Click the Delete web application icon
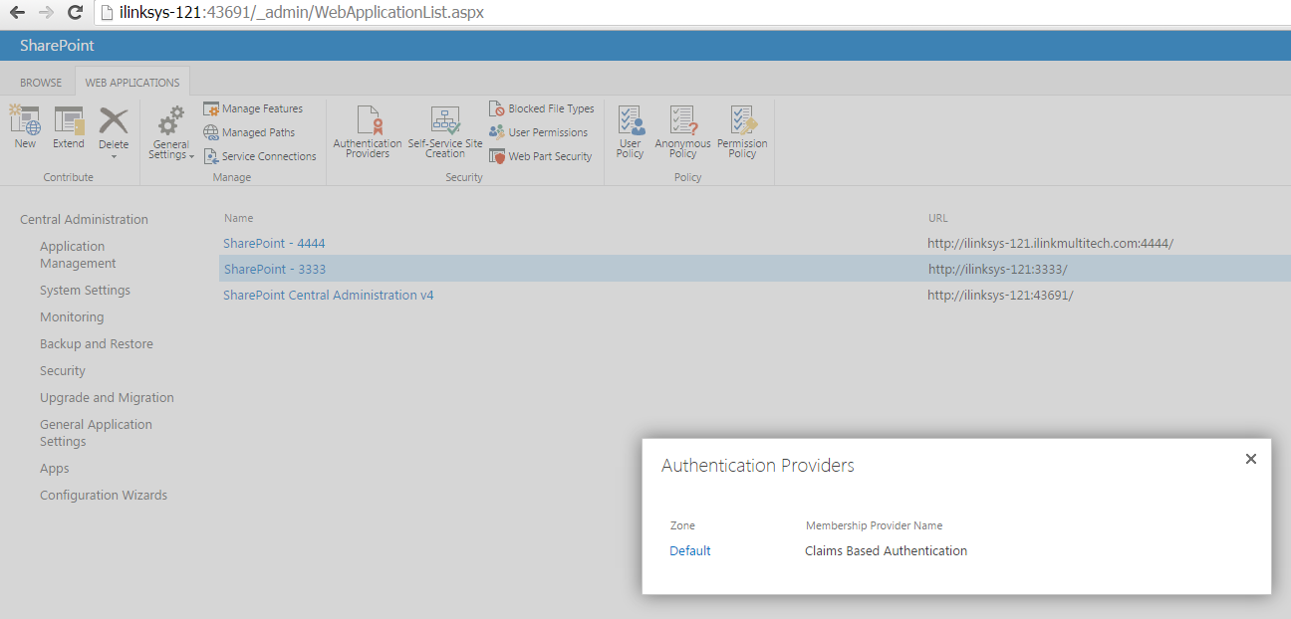Viewport: 1291px width, 619px height. (x=114, y=120)
